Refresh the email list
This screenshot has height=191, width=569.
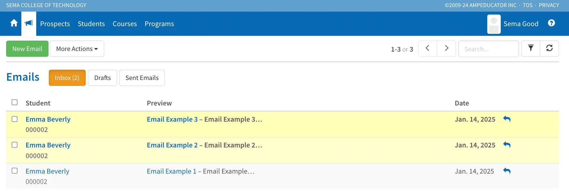click(x=549, y=48)
